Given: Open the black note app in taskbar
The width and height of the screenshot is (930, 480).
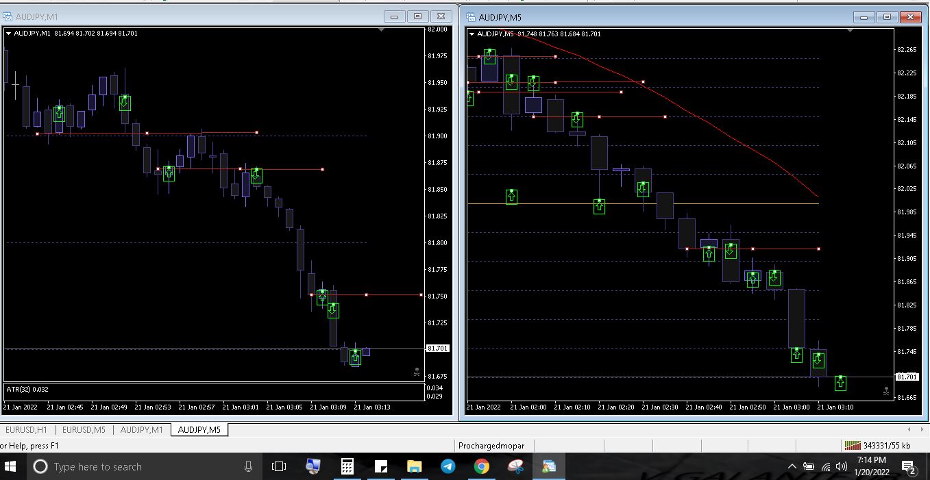Looking at the screenshot, I should tap(381, 466).
